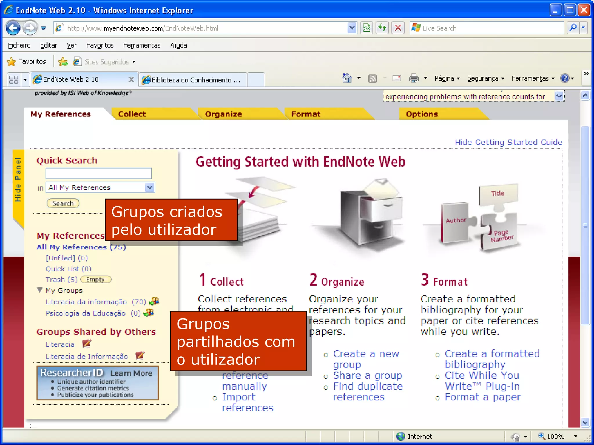Close the EndNote Web 2.10 tab
The image size is (594, 445).
[x=131, y=79]
